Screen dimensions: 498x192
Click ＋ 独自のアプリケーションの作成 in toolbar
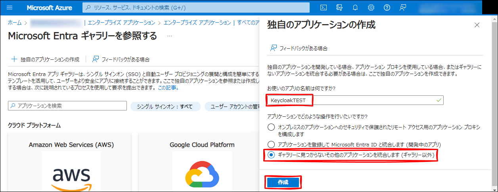45,59
